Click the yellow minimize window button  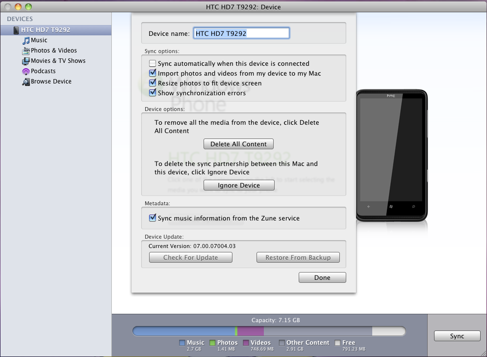pyautogui.click(x=18, y=7)
